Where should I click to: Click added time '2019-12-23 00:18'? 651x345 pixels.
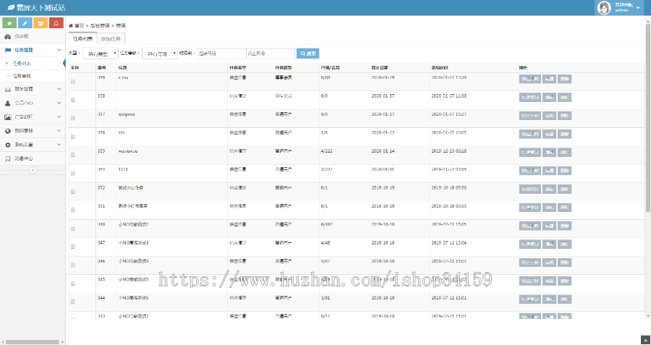[x=448, y=151]
